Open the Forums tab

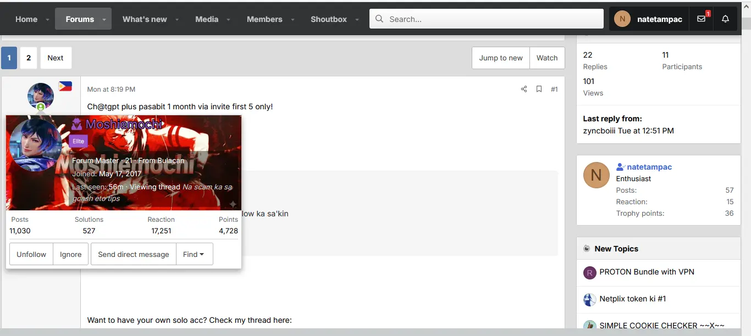coord(80,19)
